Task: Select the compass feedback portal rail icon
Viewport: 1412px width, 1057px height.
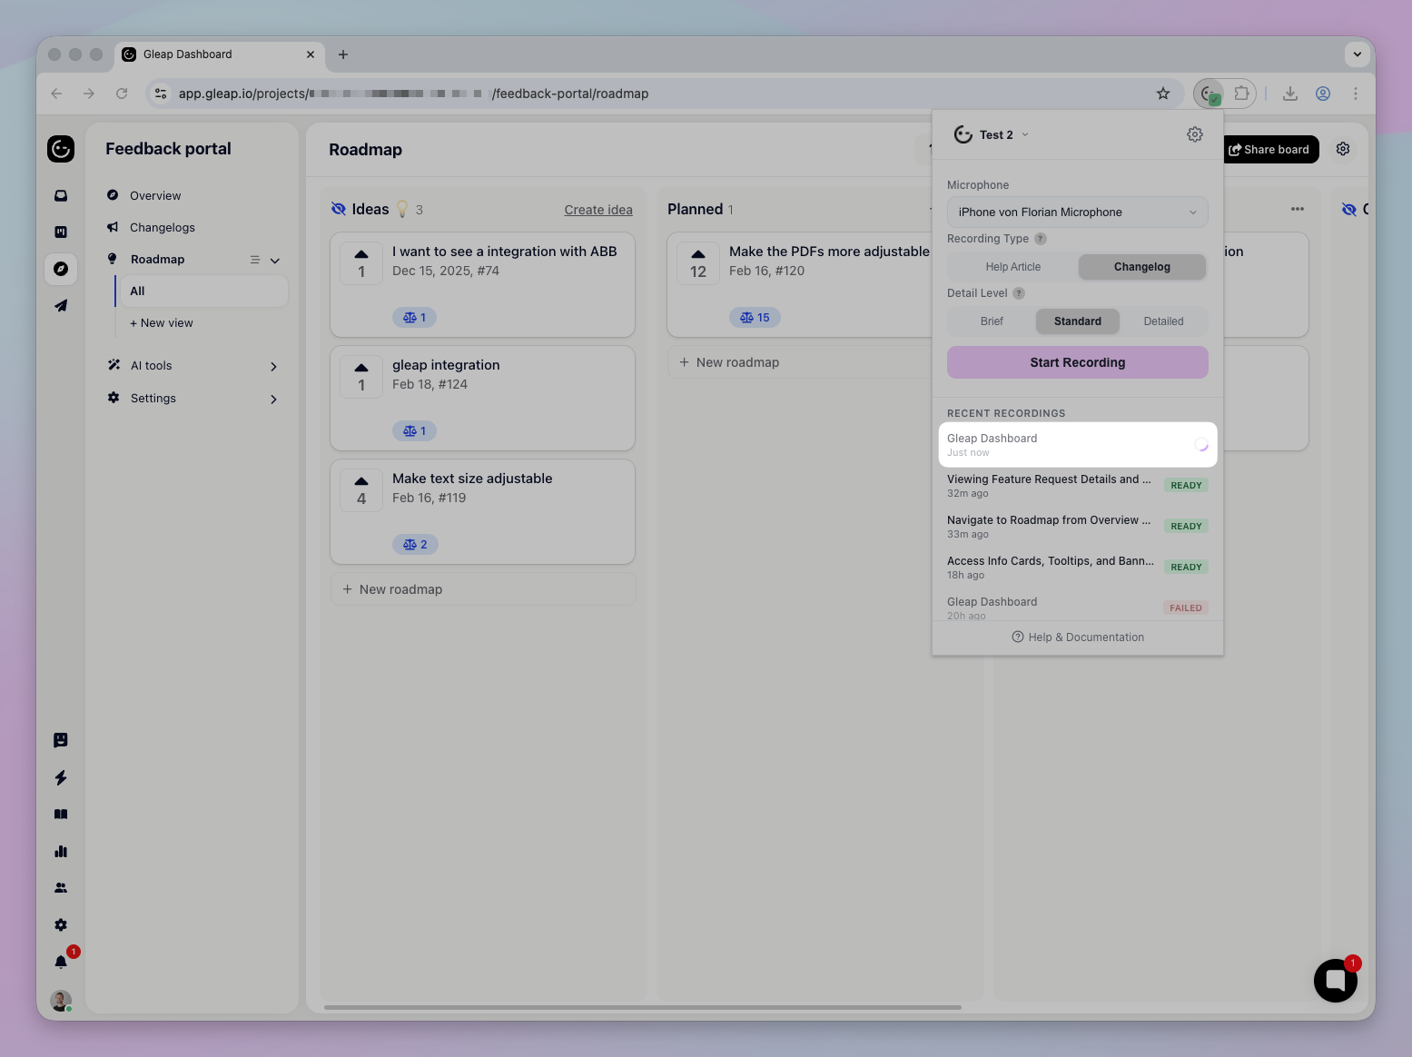Action: 61,269
